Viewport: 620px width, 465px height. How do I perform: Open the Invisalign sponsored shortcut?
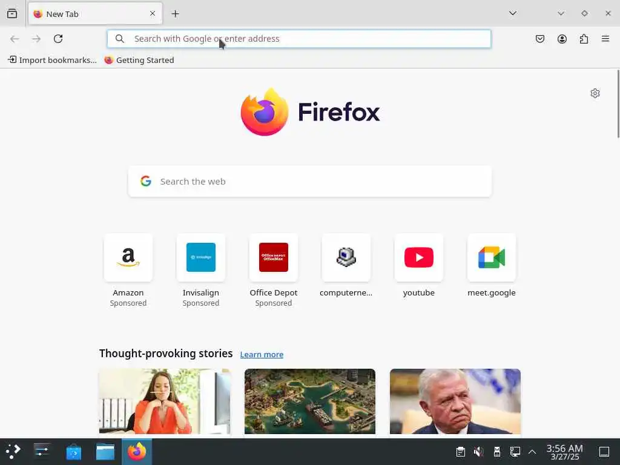click(201, 271)
